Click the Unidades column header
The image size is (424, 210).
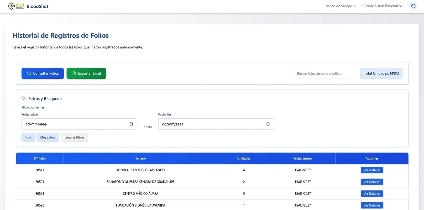point(244,158)
